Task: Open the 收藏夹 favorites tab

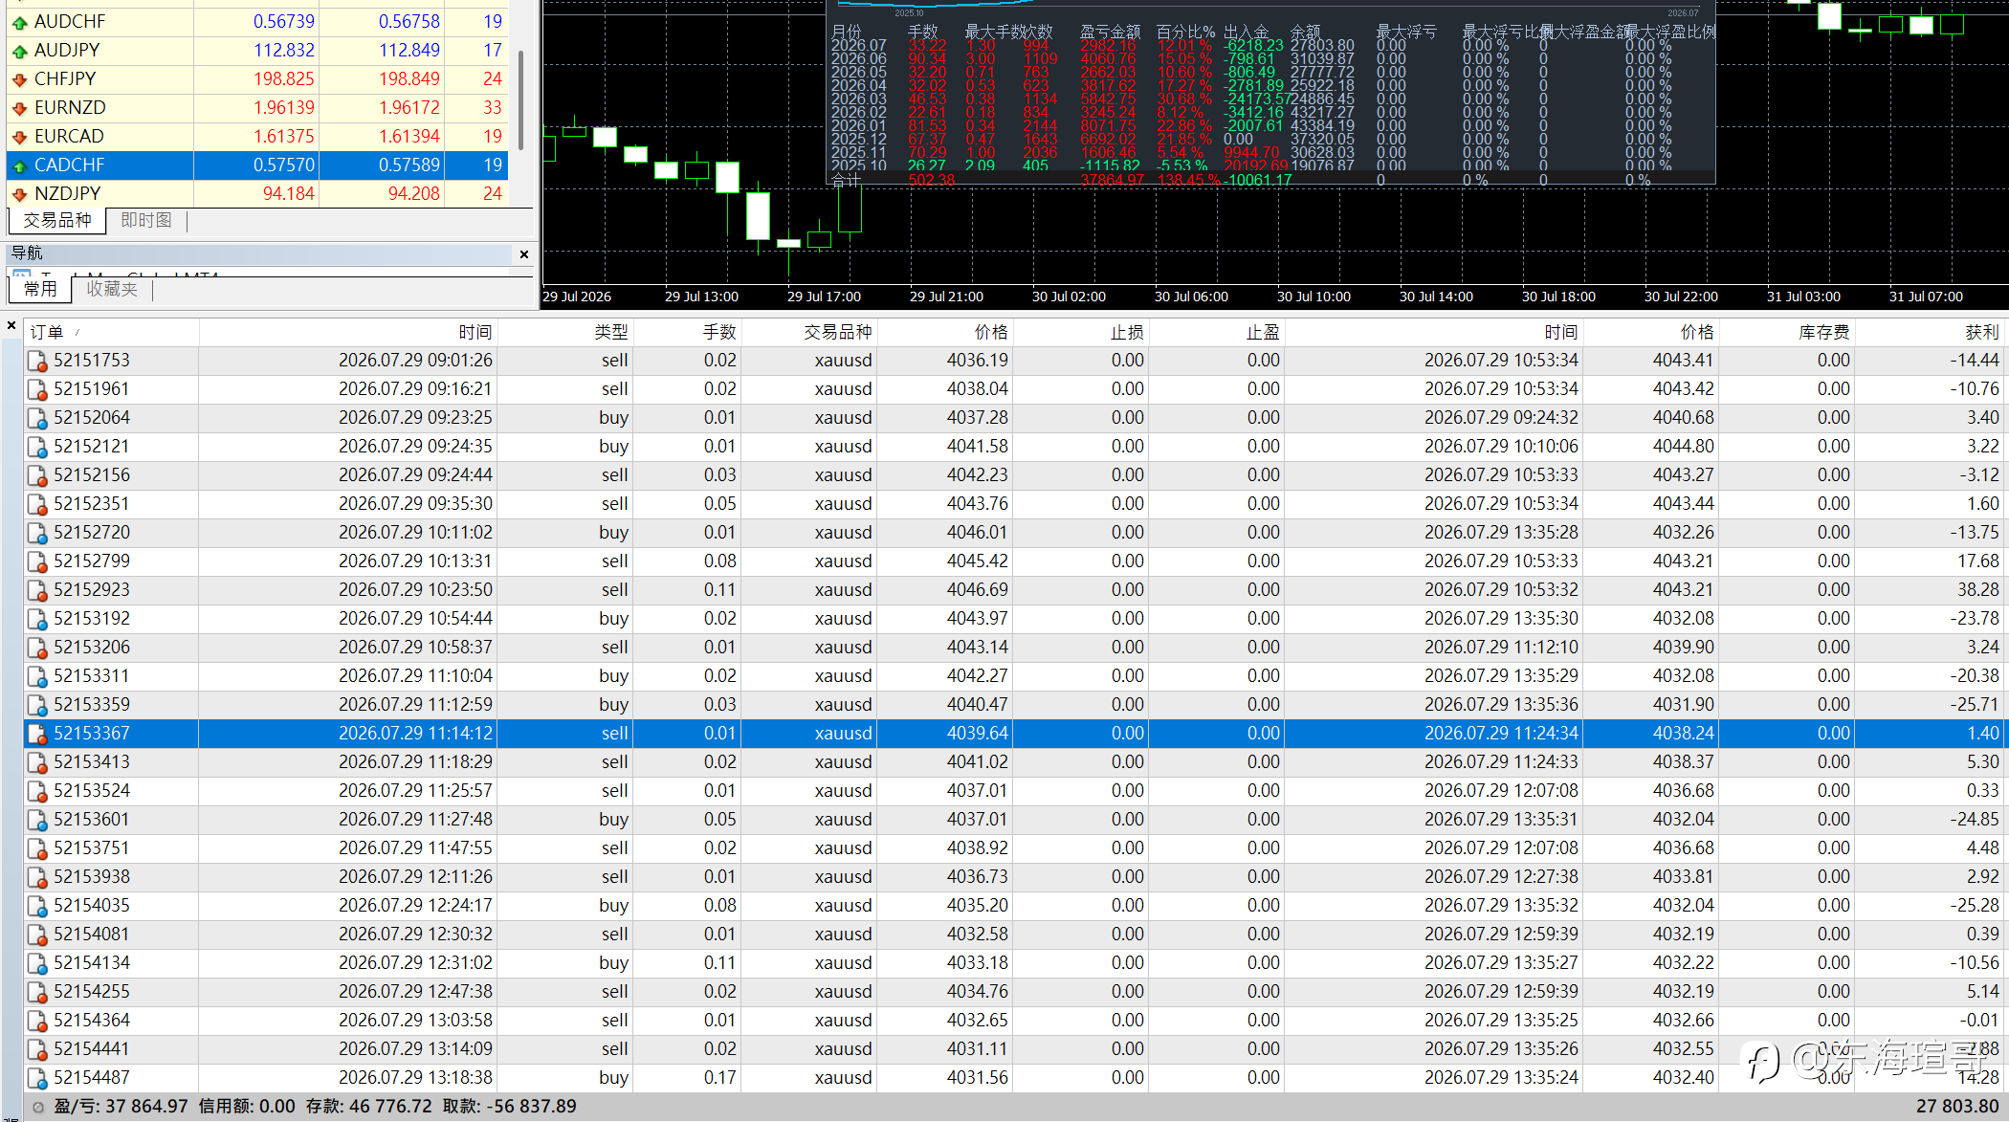Action: pyautogui.click(x=112, y=289)
